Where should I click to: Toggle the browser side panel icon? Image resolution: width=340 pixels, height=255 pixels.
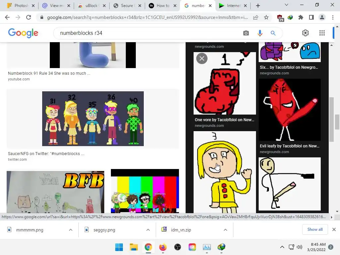click(x=311, y=17)
